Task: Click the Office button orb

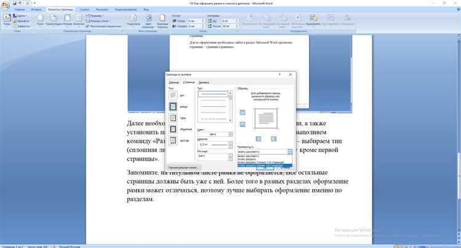Action: click(6, 6)
